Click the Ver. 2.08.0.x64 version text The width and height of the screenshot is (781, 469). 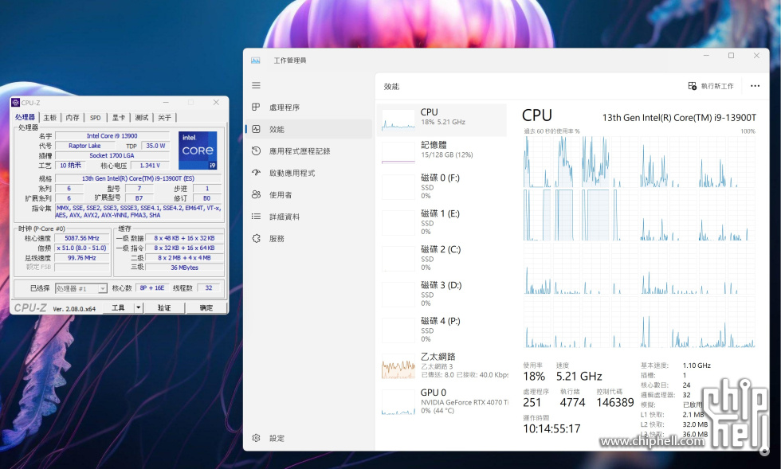click(x=74, y=309)
